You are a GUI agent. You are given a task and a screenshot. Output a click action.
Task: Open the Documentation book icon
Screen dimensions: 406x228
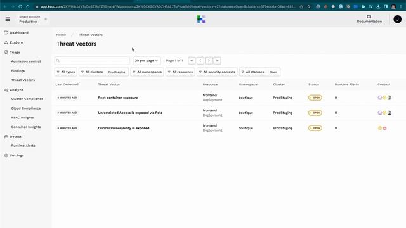[369, 17]
